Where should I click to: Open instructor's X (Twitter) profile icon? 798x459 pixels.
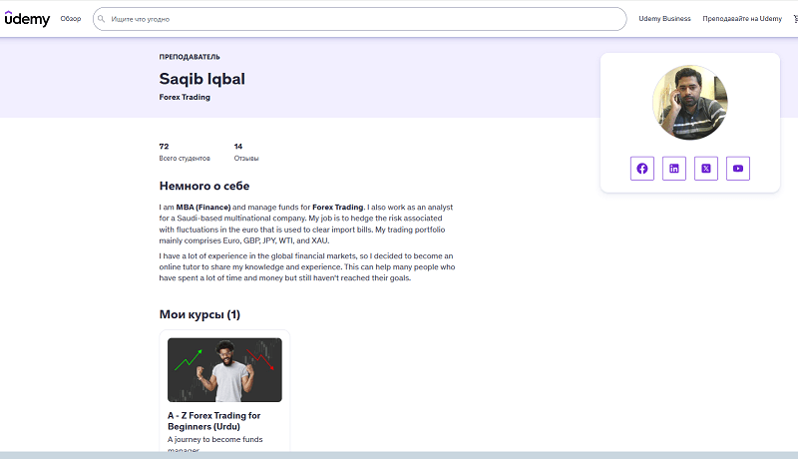pos(706,169)
